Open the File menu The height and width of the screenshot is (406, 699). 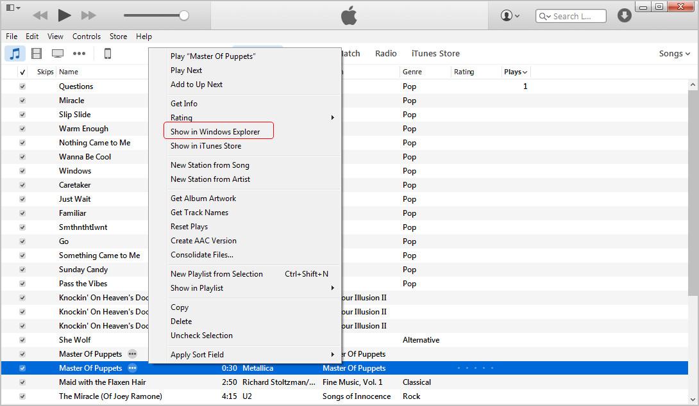pos(12,37)
